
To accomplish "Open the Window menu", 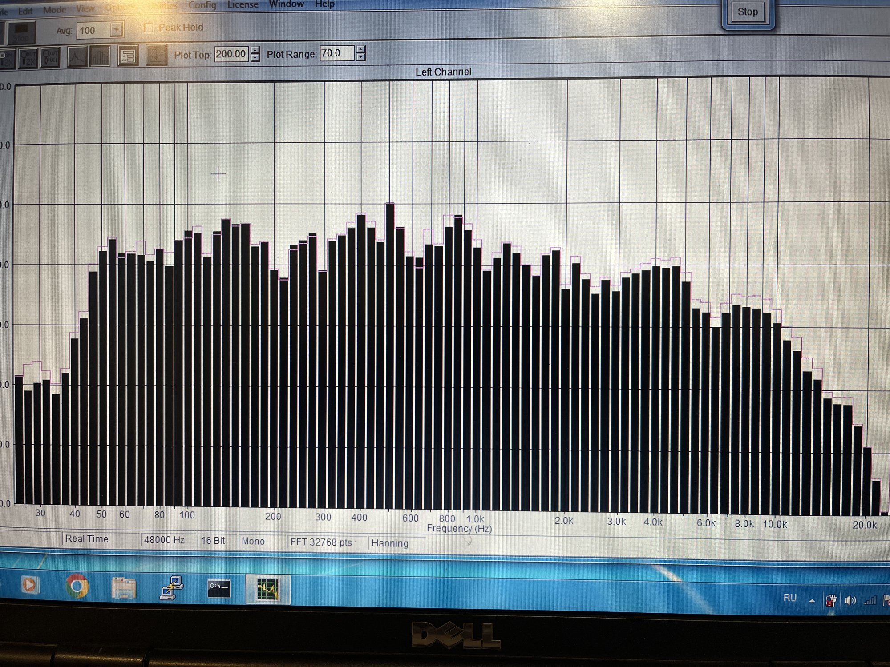I will [x=286, y=4].
